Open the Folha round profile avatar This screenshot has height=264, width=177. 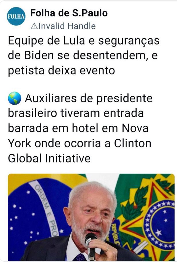coord(16,16)
